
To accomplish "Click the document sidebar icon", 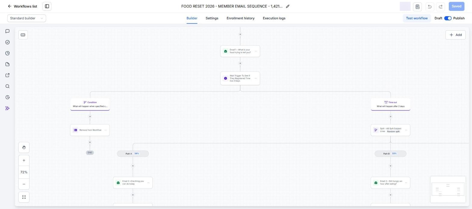I will 8,64.
